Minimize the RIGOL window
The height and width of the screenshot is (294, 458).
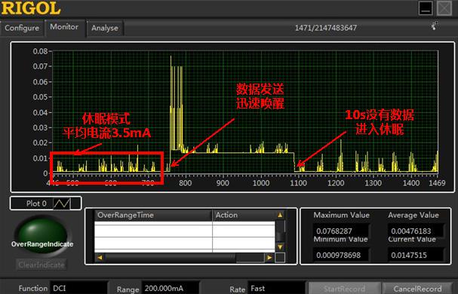(426, 8)
